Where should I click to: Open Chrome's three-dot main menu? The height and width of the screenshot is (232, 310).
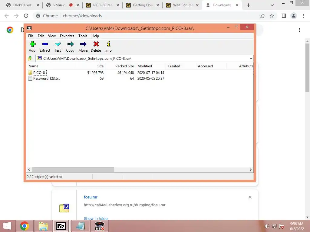pos(303,16)
